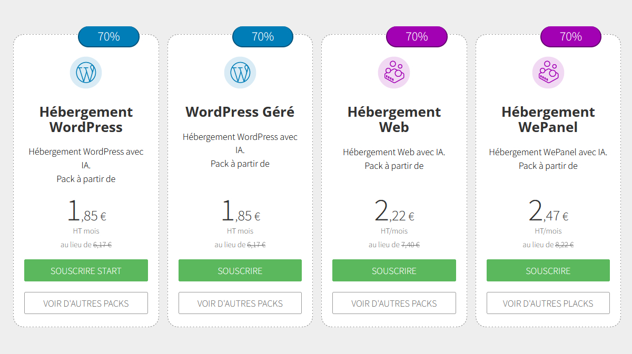Click the purple 70% badge on Hébergement WePanel
Screen dimensions: 632x354
point(571,37)
